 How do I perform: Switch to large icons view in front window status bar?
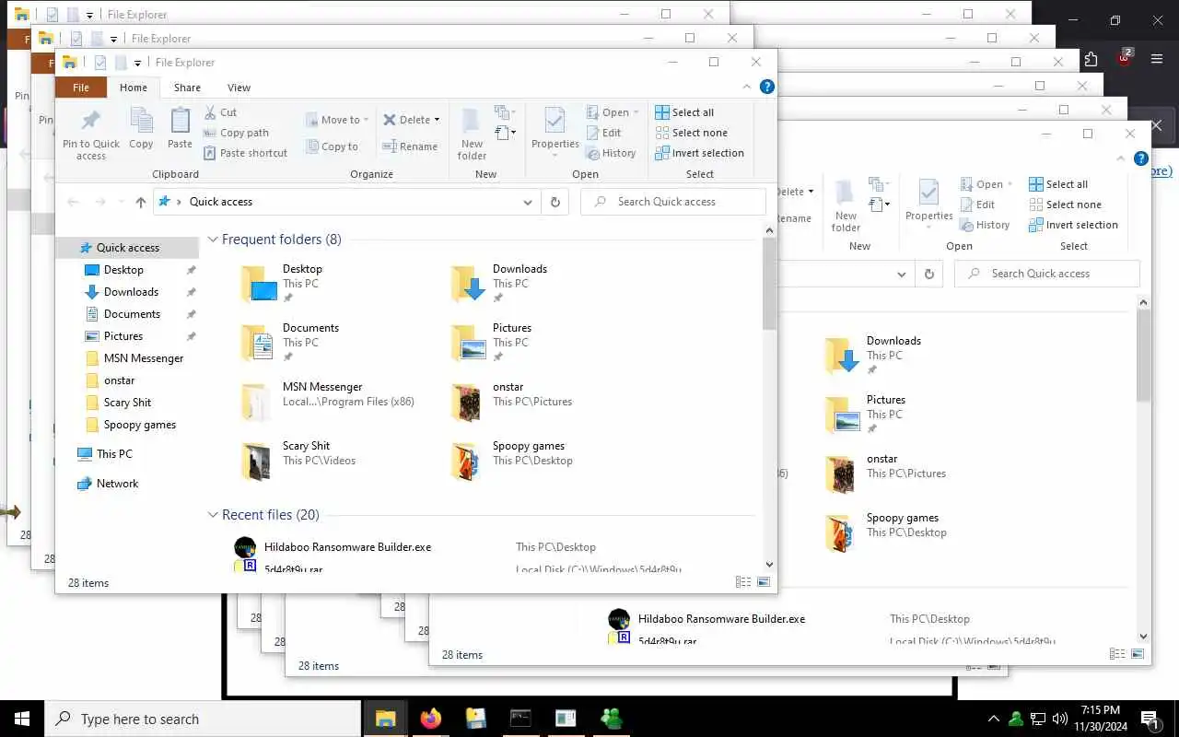(x=763, y=582)
